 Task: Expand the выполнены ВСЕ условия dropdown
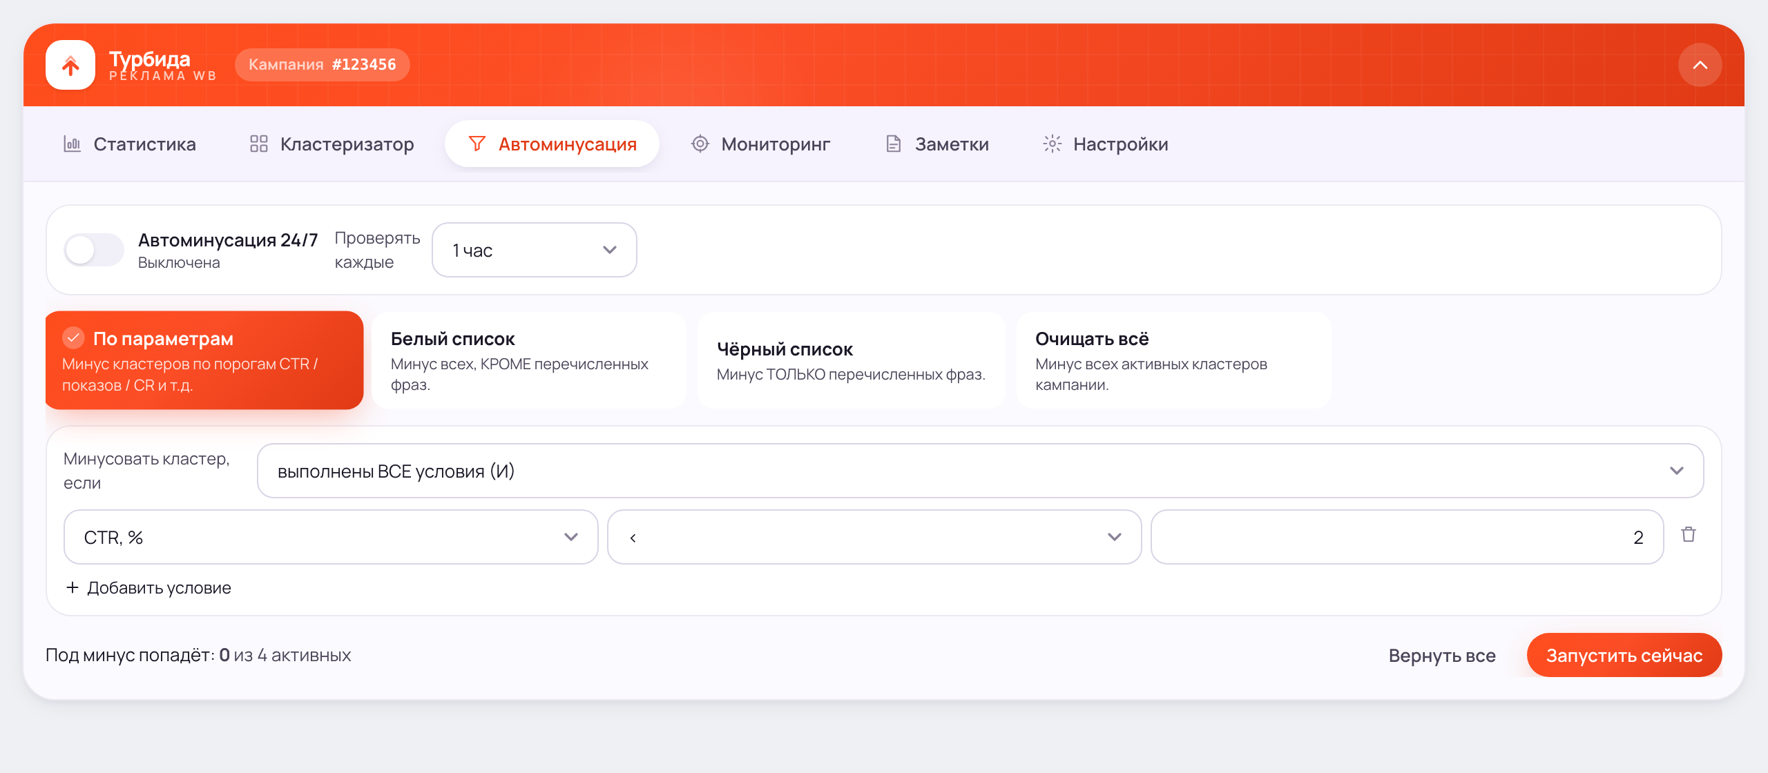point(980,471)
